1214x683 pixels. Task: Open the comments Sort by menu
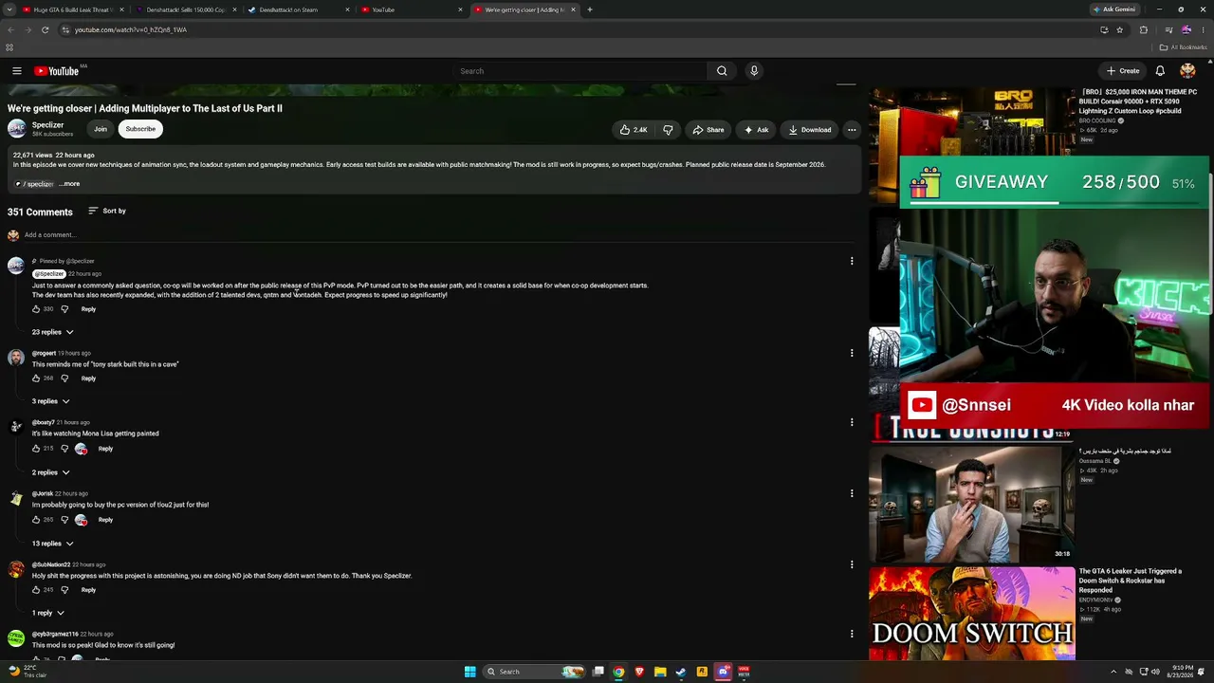tap(107, 211)
